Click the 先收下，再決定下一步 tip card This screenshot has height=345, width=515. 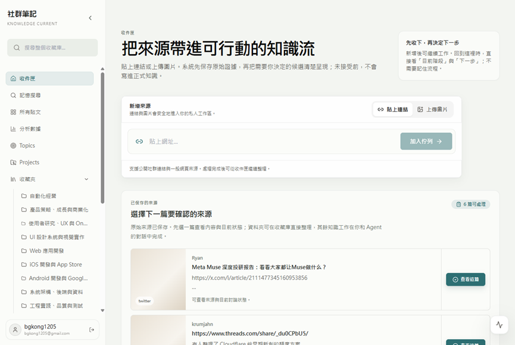[x=449, y=55]
